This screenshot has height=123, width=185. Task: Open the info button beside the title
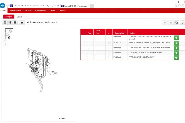22,23
